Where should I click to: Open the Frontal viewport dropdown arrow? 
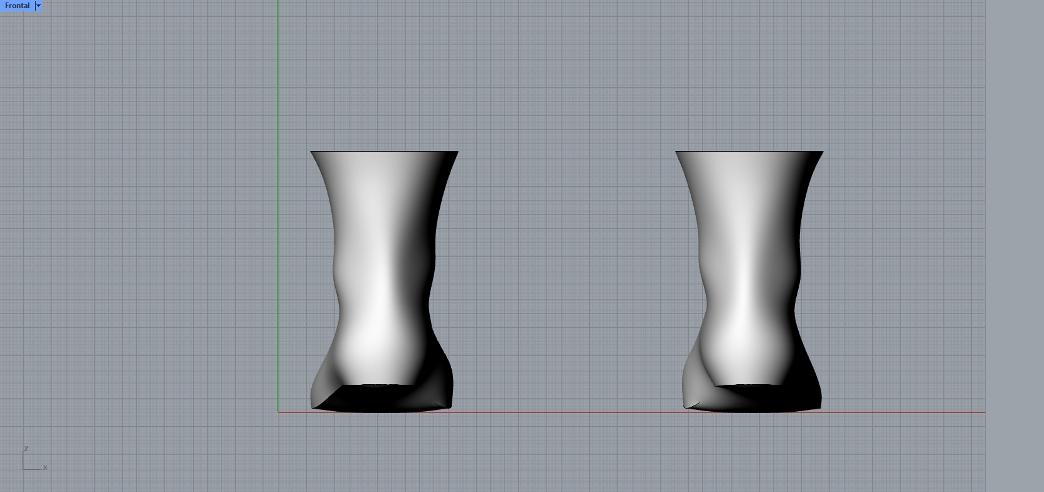[x=39, y=6]
